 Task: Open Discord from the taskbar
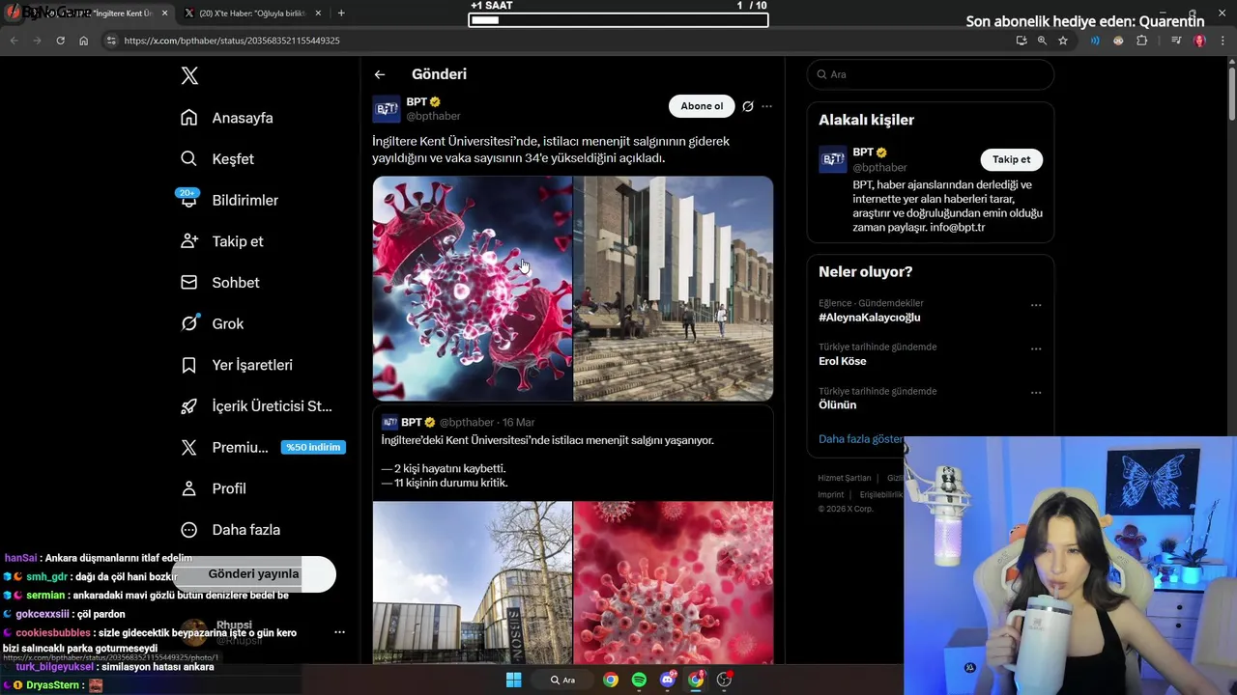coord(667,681)
